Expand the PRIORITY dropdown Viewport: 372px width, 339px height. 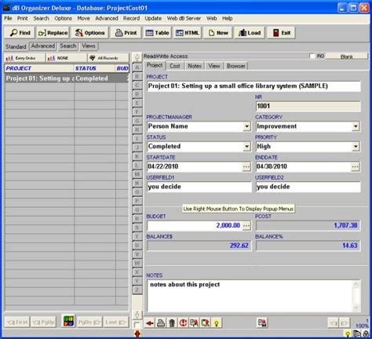coord(356,147)
